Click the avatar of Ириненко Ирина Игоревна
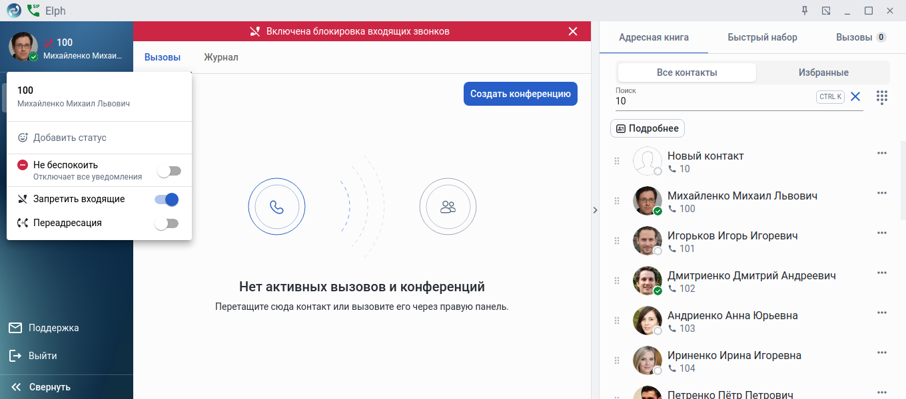The height and width of the screenshot is (399, 906). 647,360
